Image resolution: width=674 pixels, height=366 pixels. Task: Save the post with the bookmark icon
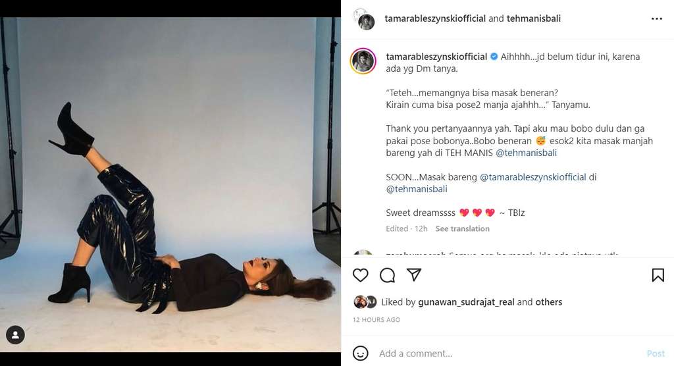pyautogui.click(x=658, y=275)
